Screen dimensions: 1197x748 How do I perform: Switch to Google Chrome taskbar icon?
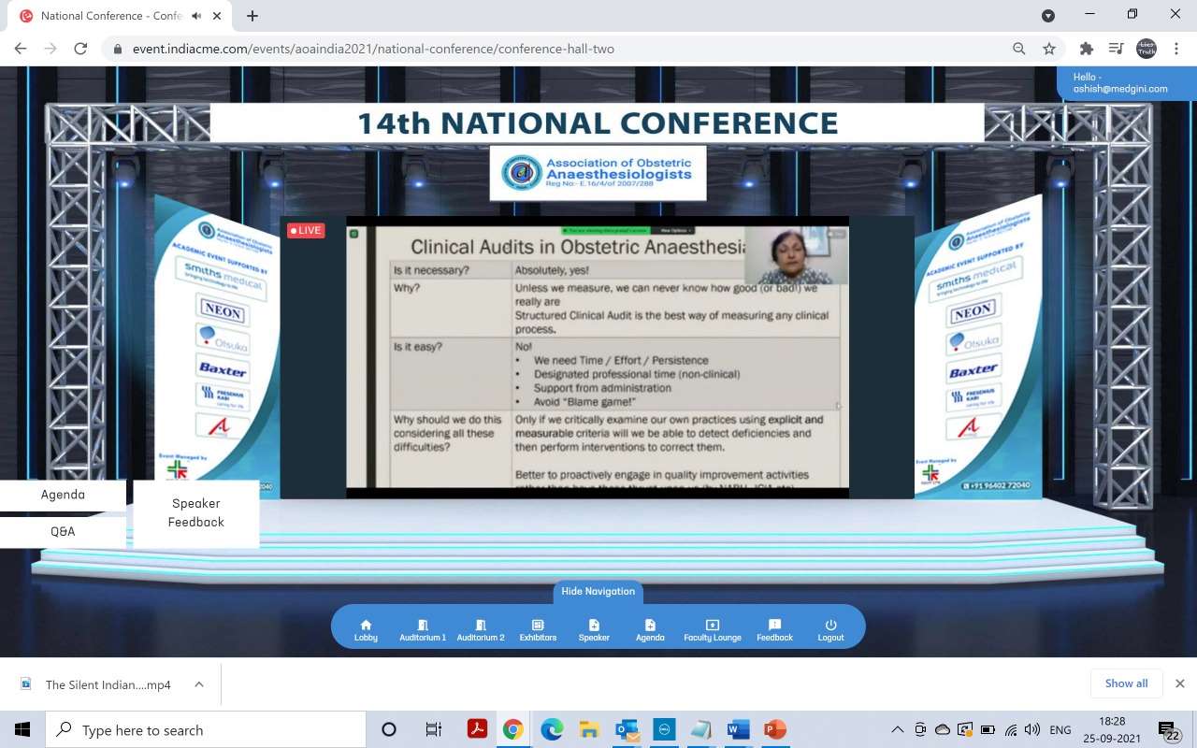click(512, 729)
